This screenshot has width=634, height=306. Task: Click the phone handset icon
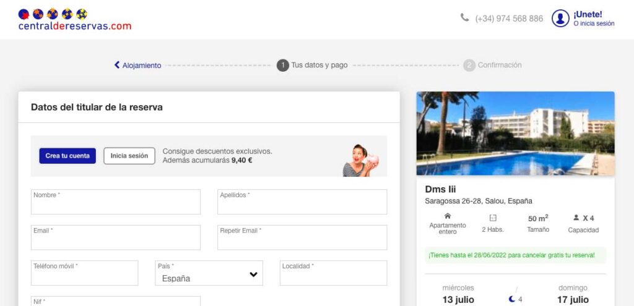(x=464, y=17)
